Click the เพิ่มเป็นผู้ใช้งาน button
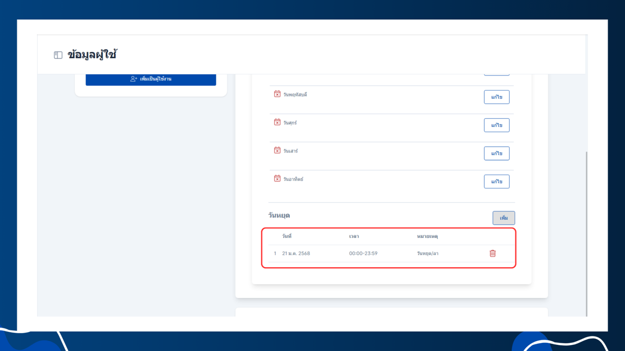This screenshot has width=625, height=351. point(151,79)
